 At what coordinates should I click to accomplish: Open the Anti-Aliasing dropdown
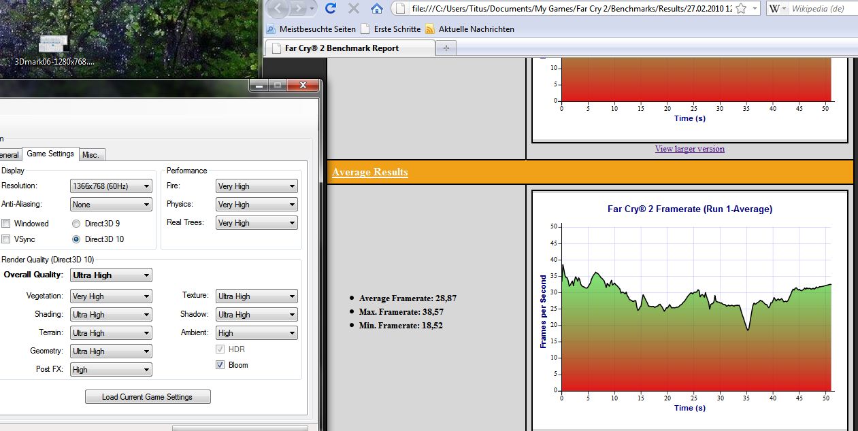[x=111, y=204]
